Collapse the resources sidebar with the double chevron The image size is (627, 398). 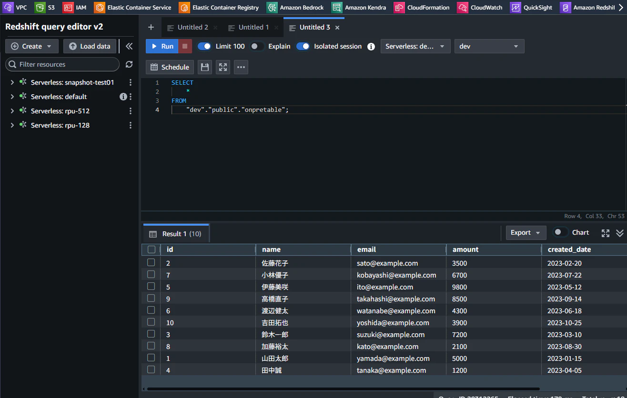click(x=129, y=46)
